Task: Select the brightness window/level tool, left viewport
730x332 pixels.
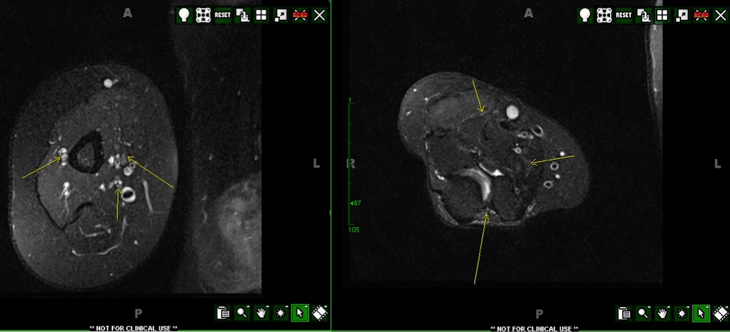Action: [x=281, y=313]
